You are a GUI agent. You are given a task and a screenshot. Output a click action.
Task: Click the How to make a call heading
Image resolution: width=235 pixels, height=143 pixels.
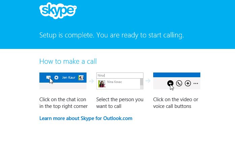click(68, 61)
